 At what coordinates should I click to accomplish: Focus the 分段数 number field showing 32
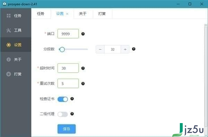(113, 49)
